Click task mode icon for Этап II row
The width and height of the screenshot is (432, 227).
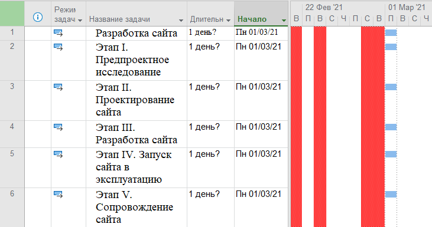coord(58,87)
